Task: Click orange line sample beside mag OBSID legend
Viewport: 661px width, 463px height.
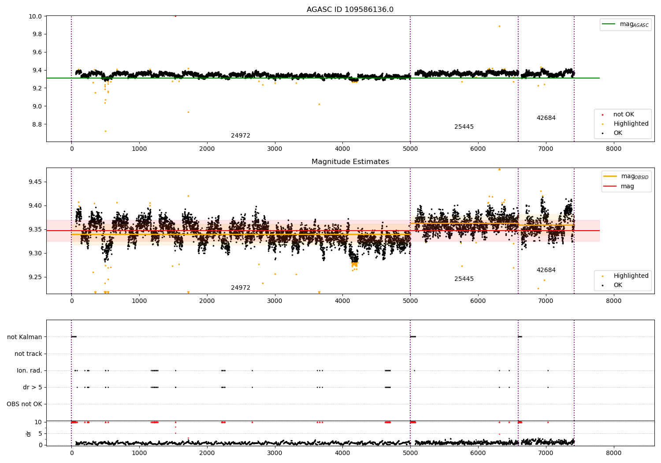Action: coord(610,176)
